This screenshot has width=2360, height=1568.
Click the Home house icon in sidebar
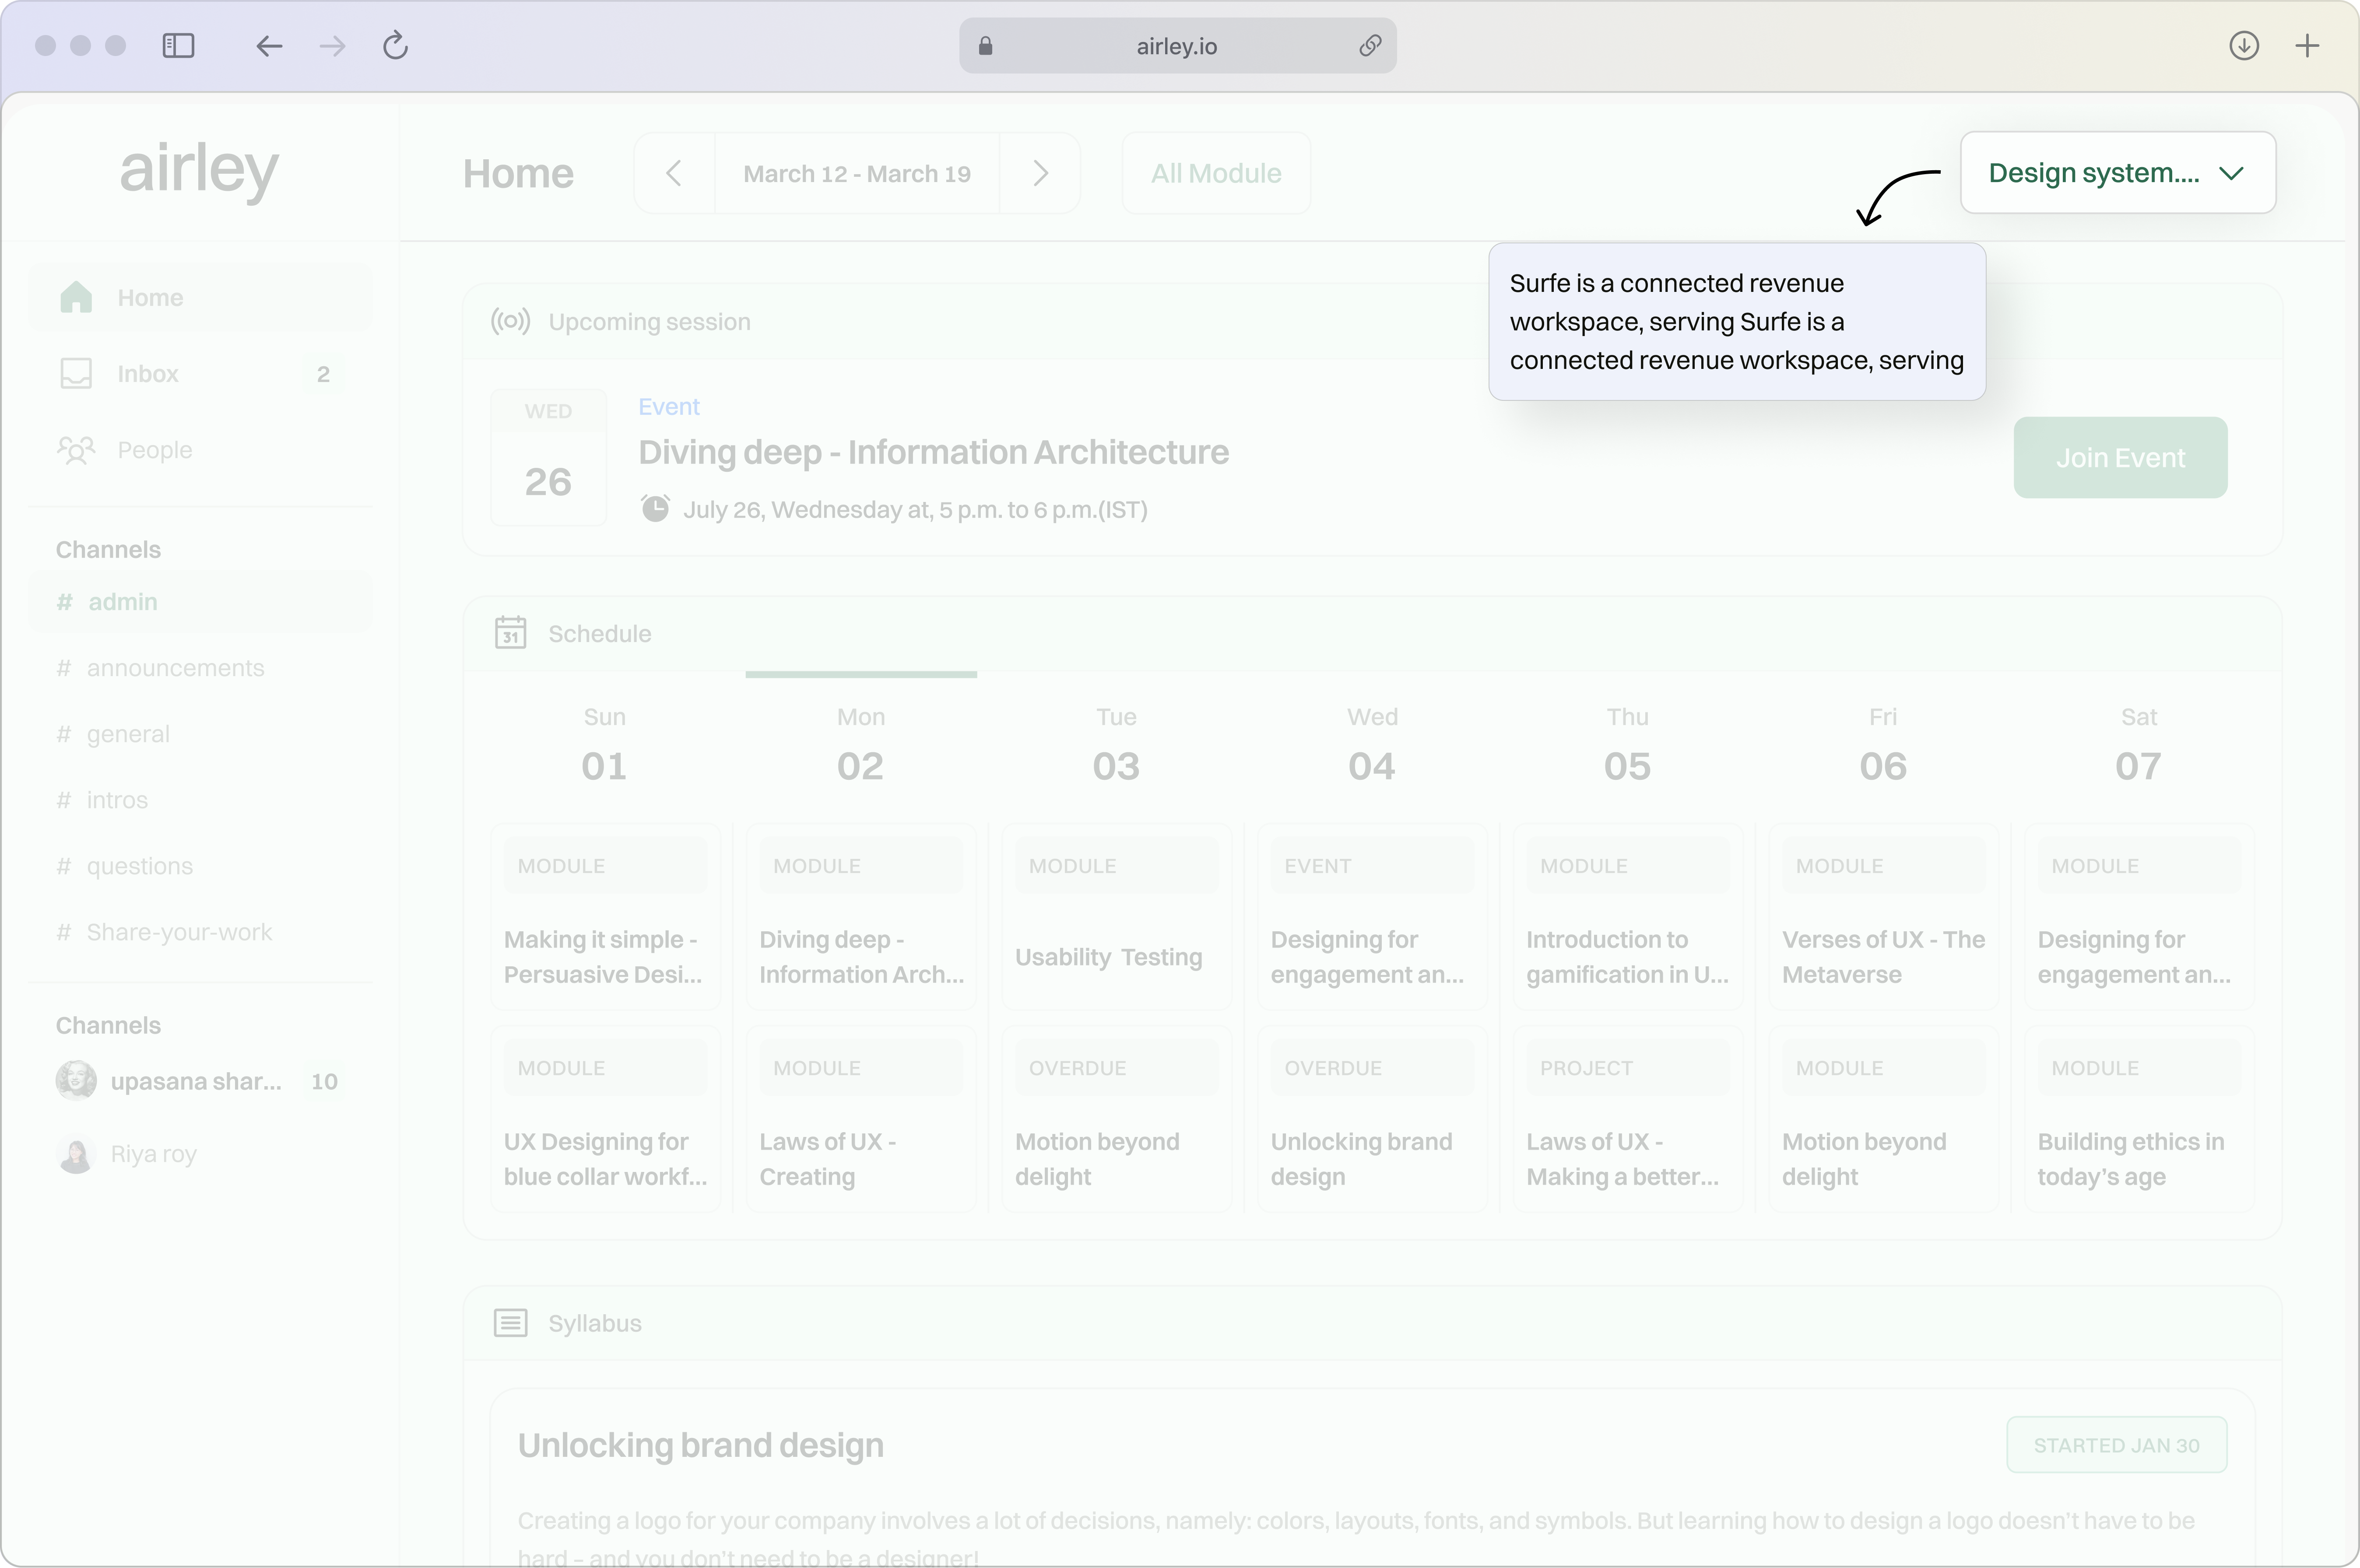(x=76, y=297)
